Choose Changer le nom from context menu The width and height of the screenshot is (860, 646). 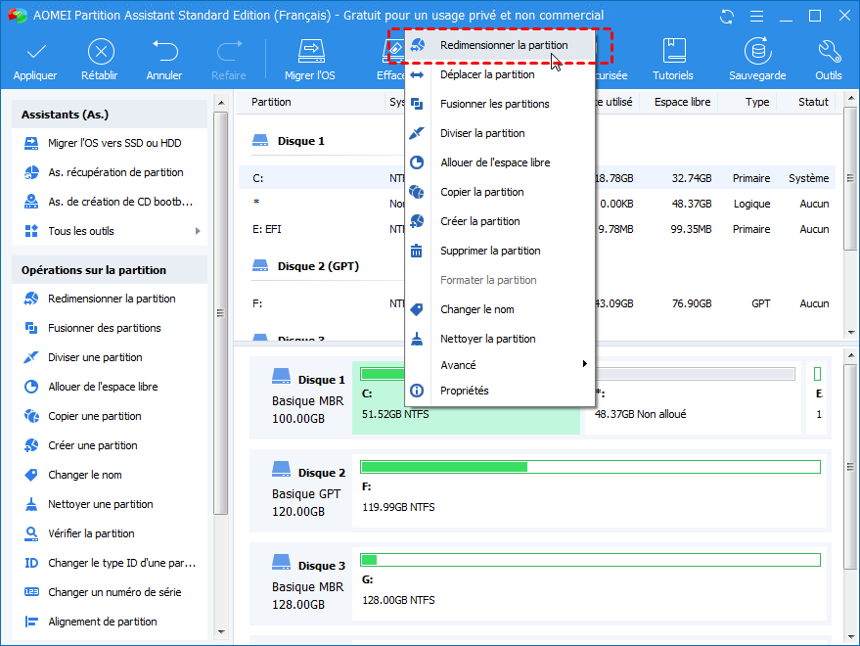click(499, 309)
